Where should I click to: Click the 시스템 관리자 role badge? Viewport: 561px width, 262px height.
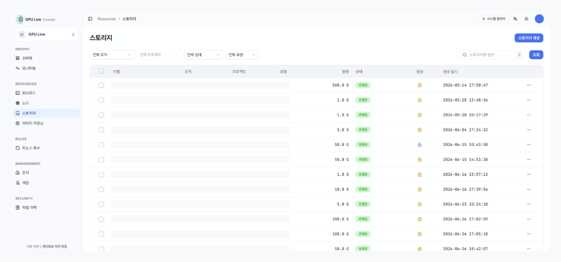click(x=494, y=19)
